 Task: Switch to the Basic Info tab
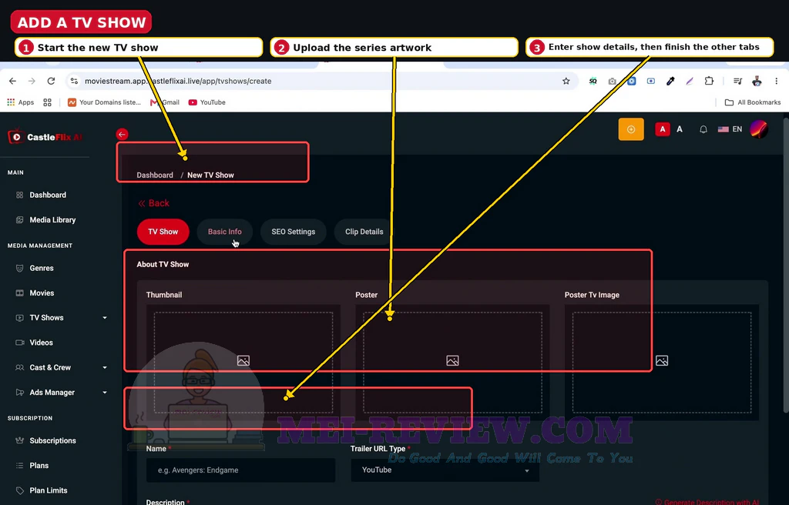[x=224, y=232]
